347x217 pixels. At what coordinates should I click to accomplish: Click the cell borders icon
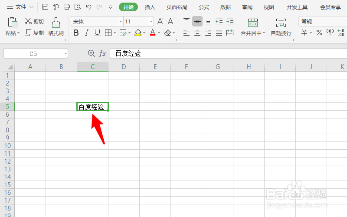click(x=108, y=33)
